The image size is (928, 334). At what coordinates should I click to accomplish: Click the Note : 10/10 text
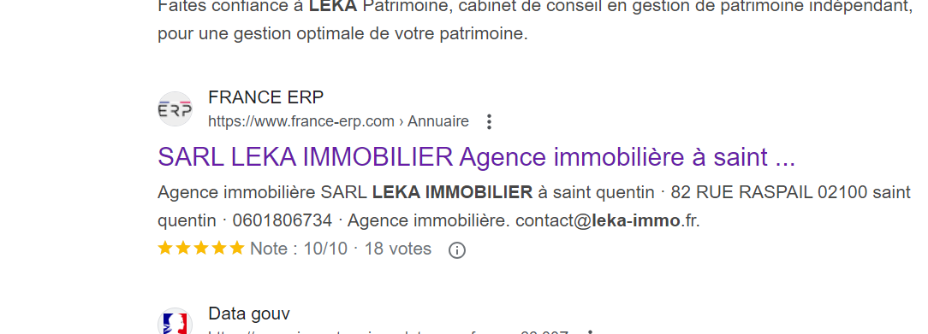click(x=298, y=249)
